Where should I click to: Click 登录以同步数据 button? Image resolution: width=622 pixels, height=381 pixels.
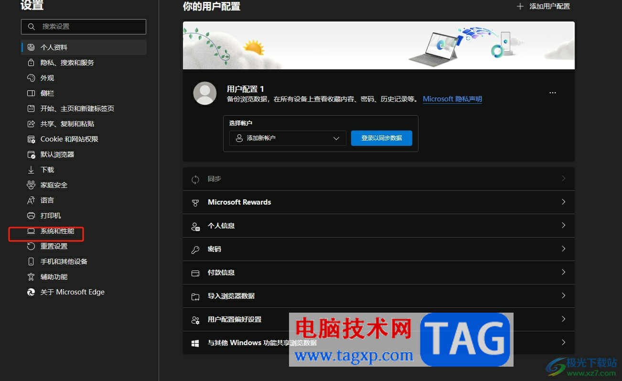click(x=381, y=138)
